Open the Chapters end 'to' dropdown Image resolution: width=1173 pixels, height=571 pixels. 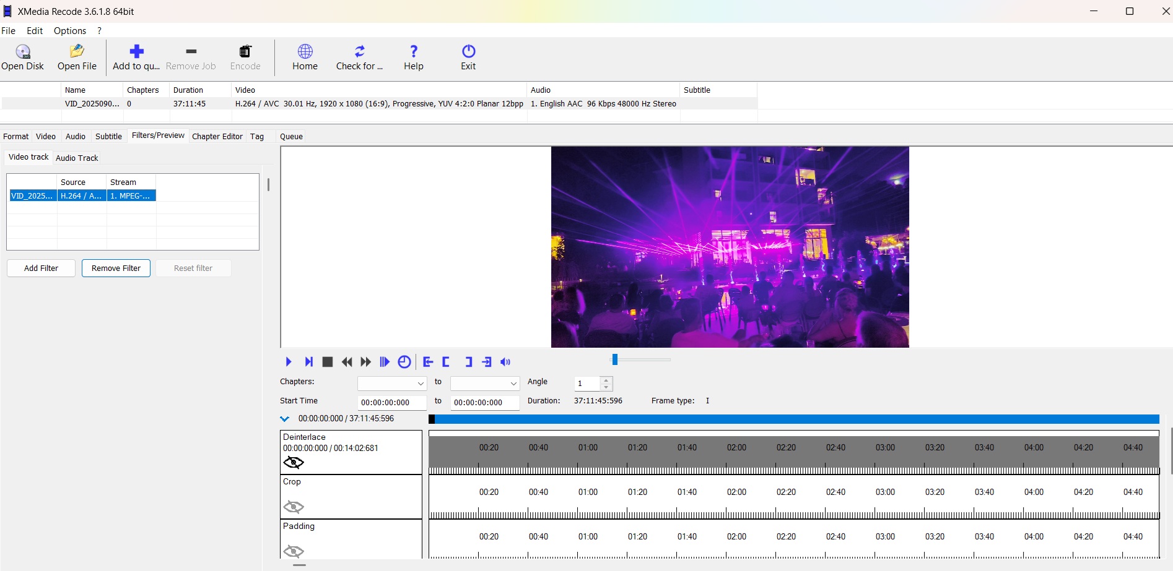coord(485,384)
